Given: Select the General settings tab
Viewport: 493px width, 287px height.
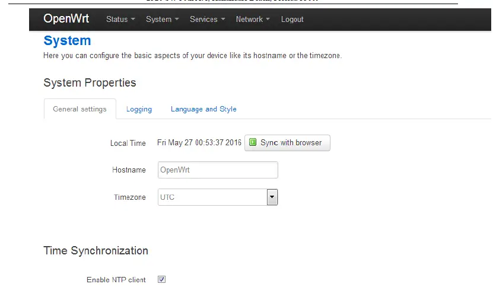Looking at the screenshot, I should tap(79, 109).
